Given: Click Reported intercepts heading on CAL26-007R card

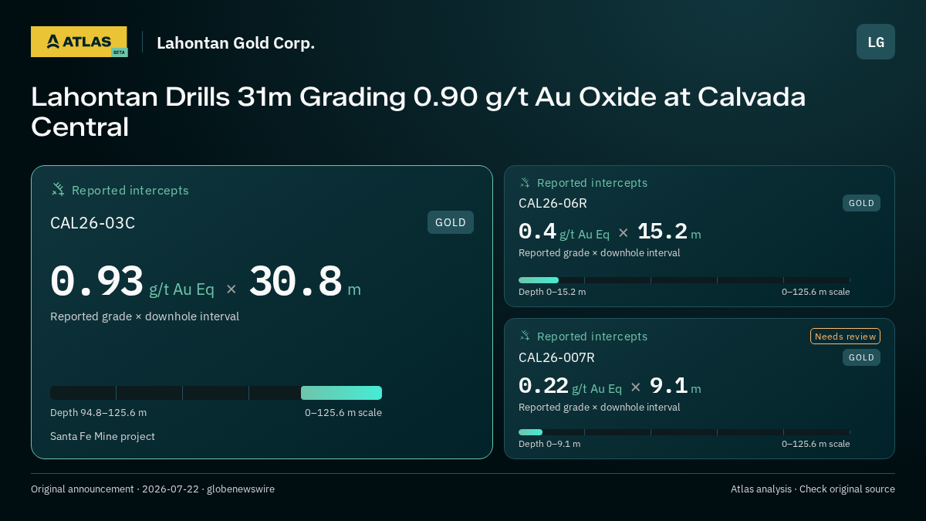Looking at the screenshot, I should tap(592, 337).
